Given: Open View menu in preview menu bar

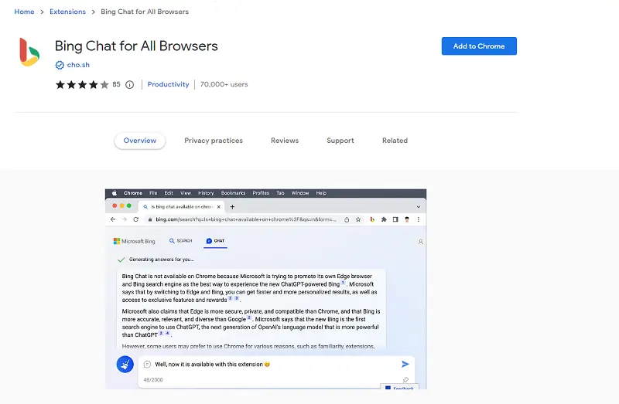Looking at the screenshot, I should (186, 193).
